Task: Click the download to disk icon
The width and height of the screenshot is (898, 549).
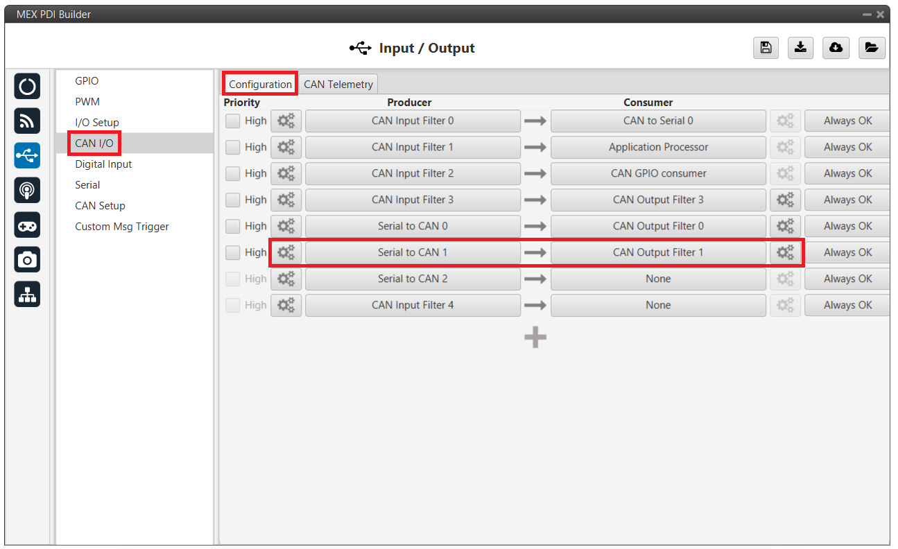Action: click(x=800, y=47)
